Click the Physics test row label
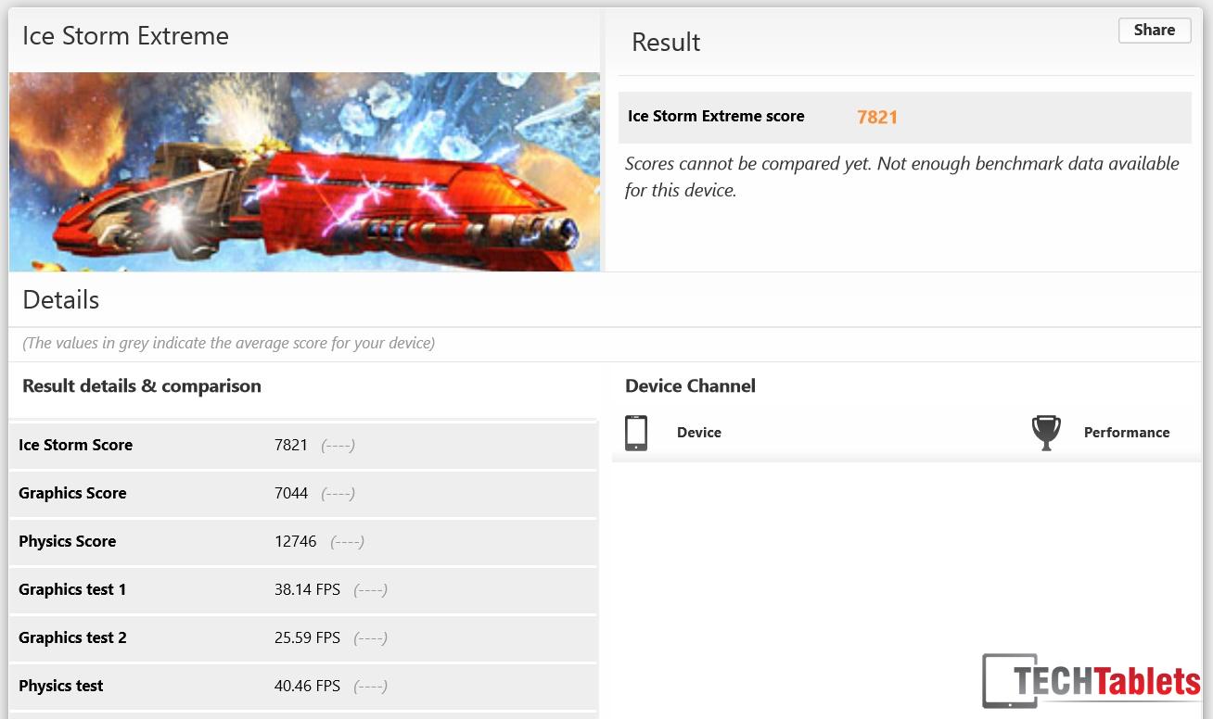The height and width of the screenshot is (719, 1213). click(x=61, y=686)
